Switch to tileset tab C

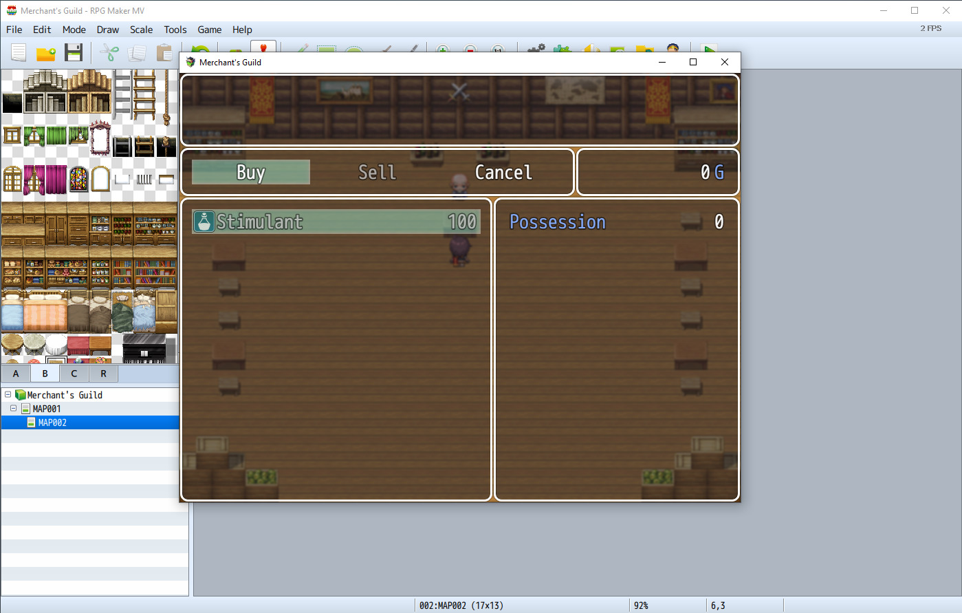[x=74, y=374]
